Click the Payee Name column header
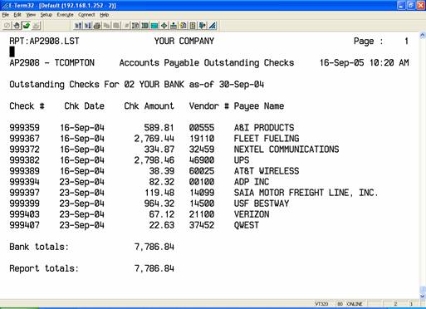This screenshot has width=426, height=309. coord(259,106)
